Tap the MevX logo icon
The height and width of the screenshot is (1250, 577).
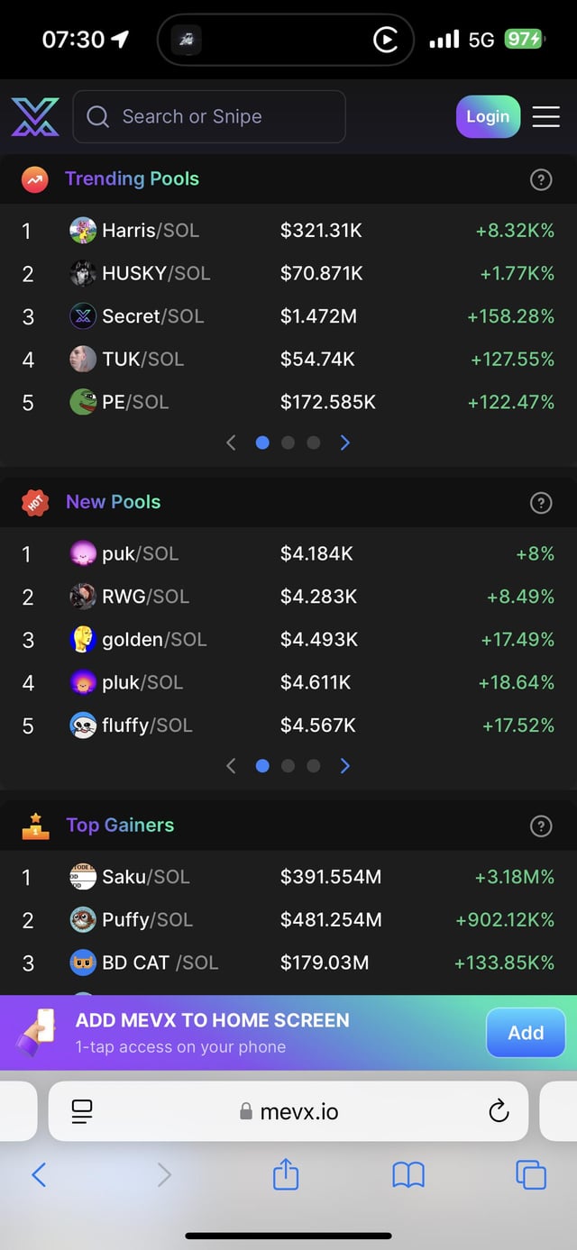35,117
